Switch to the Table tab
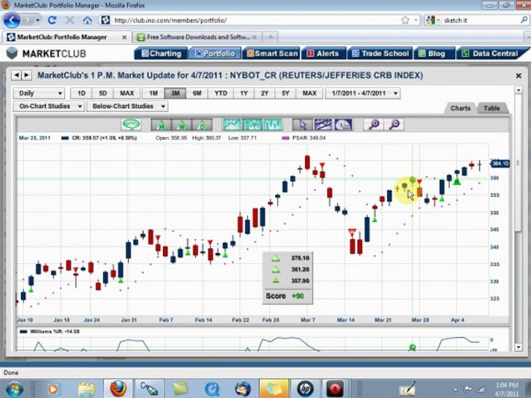 click(492, 108)
